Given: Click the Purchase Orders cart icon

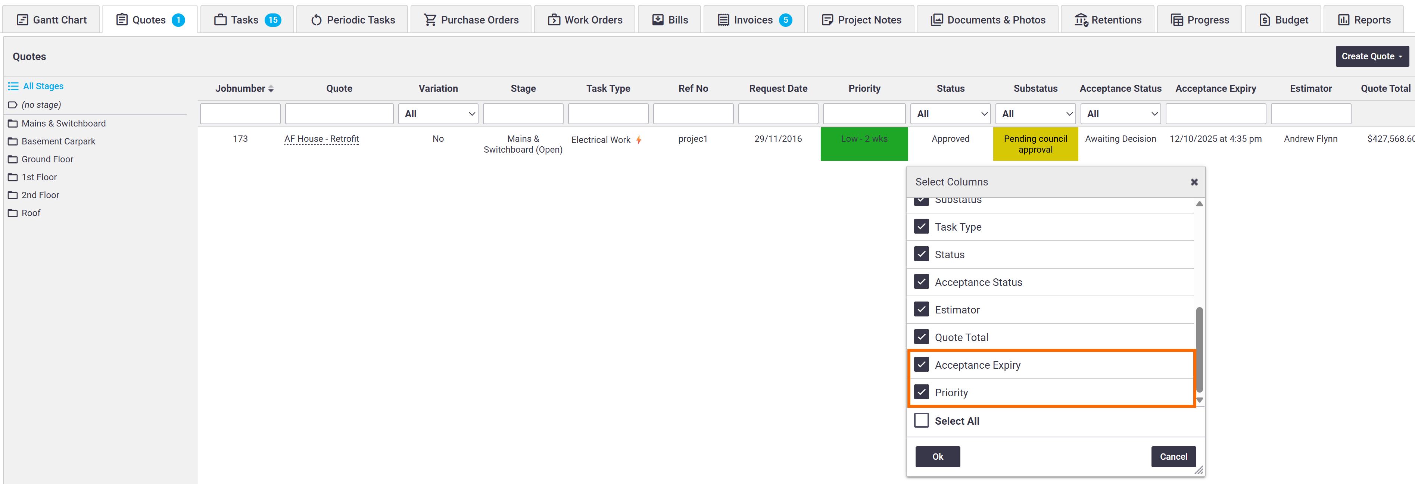Looking at the screenshot, I should click(x=430, y=20).
